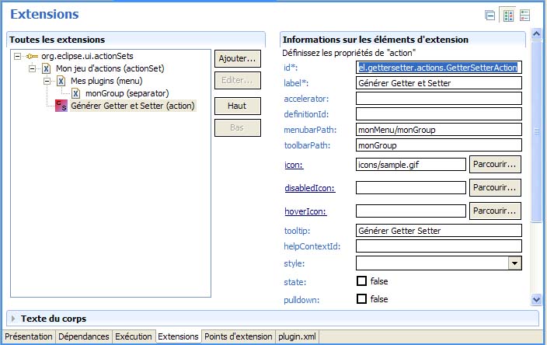Screen dimensions: 547x345
Task: Click the Générer Getter et Setter action icon
Action: click(x=61, y=106)
